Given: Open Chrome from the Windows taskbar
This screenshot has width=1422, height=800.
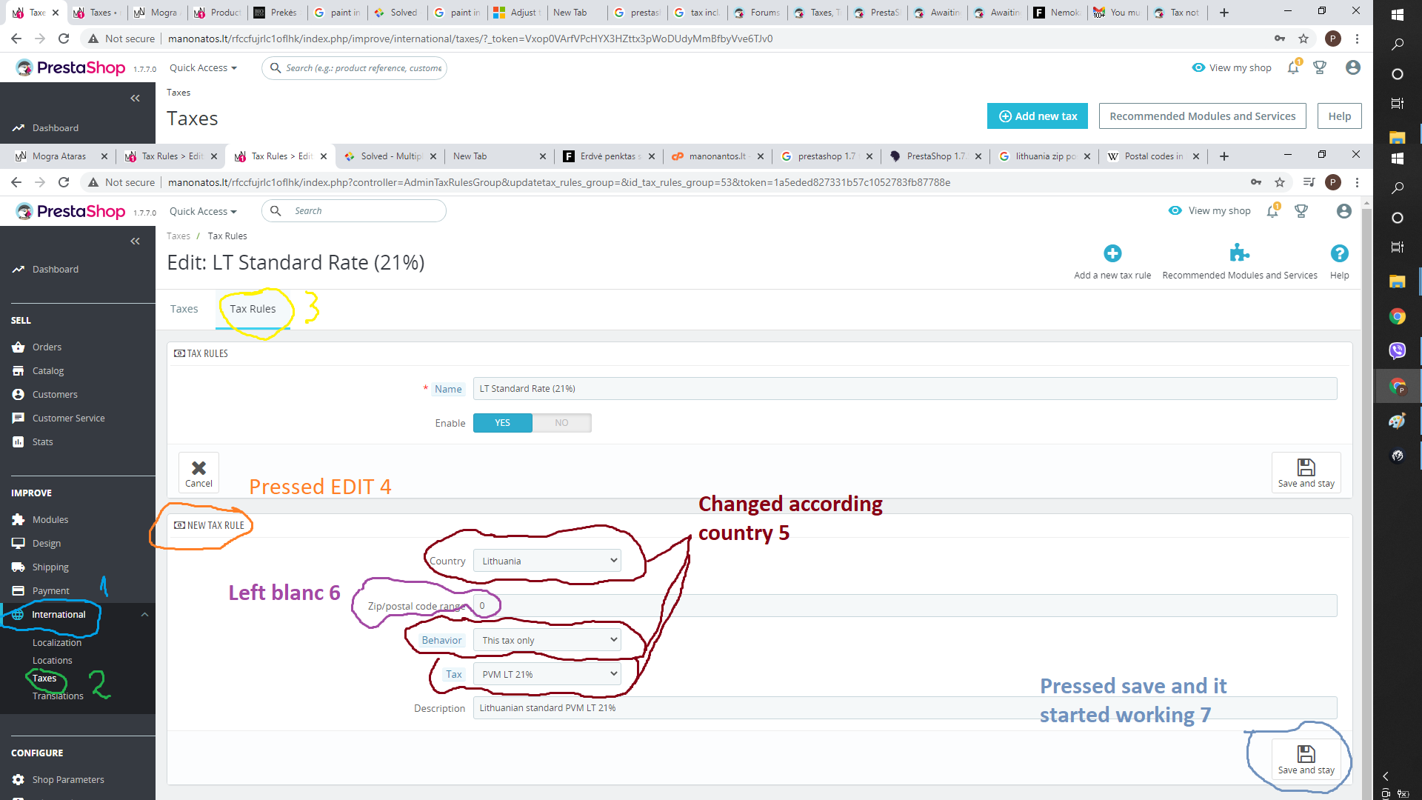Looking at the screenshot, I should [x=1397, y=317].
